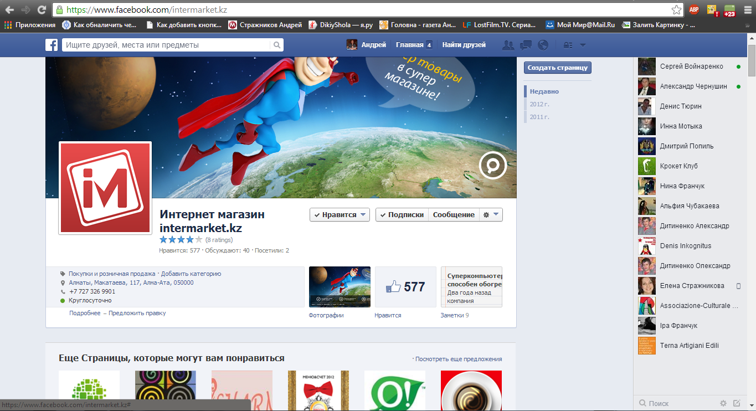Click Предложить правку link
Viewport: 756px width, 411px height.
137,313
